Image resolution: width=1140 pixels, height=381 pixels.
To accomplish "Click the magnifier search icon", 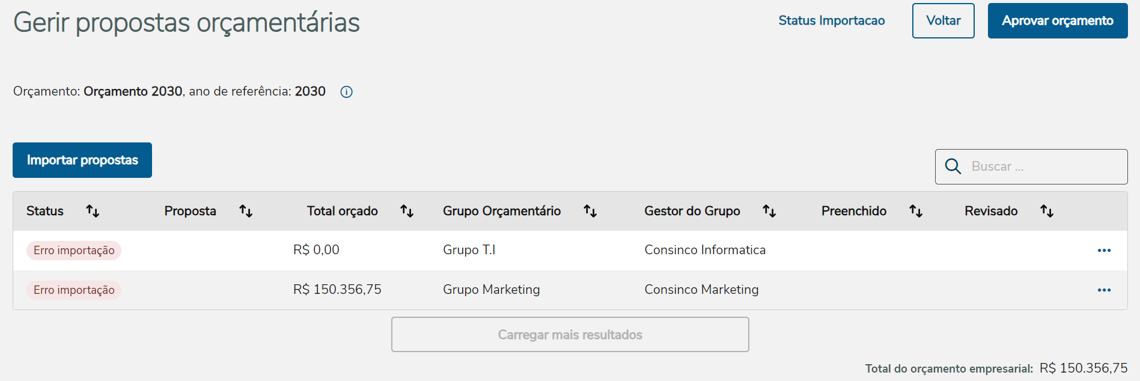I will click(x=953, y=166).
